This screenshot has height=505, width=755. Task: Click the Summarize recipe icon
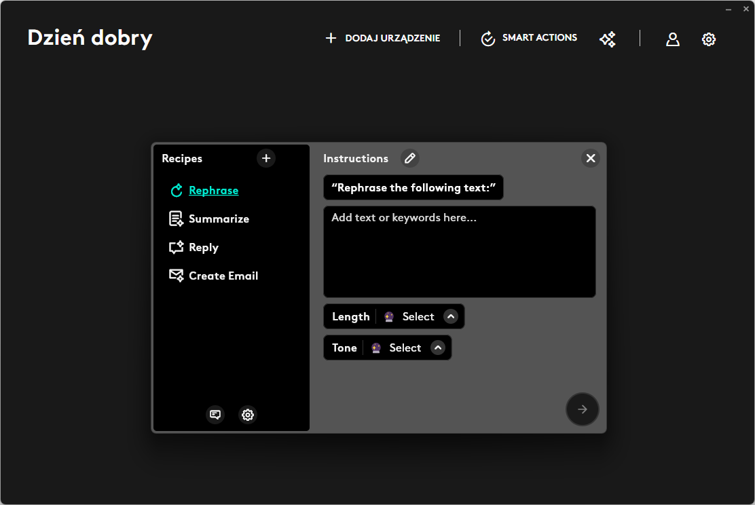point(177,219)
